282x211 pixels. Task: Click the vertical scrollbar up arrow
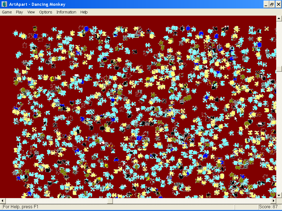(x=279, y=18)
